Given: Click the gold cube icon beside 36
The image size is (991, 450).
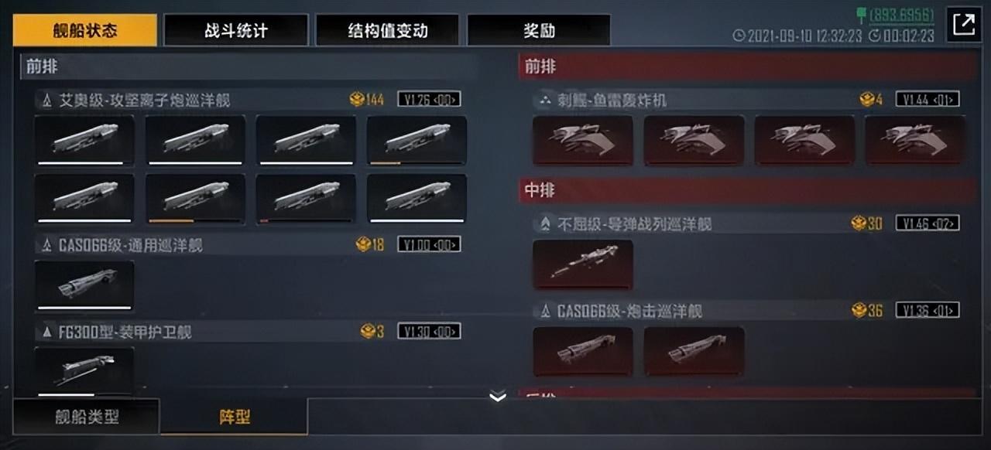Looking at the screenshot, I should tap(859, 310).
